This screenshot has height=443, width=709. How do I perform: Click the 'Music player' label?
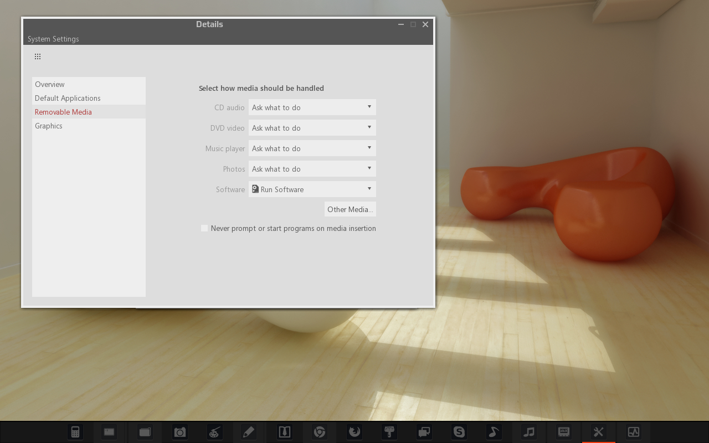225,148
